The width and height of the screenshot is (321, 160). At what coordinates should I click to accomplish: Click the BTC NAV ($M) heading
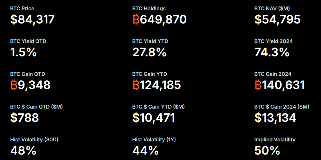pos(272,8)
